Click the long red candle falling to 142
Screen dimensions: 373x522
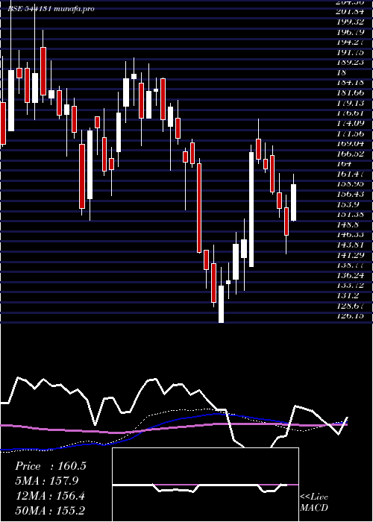click(199, 208)
